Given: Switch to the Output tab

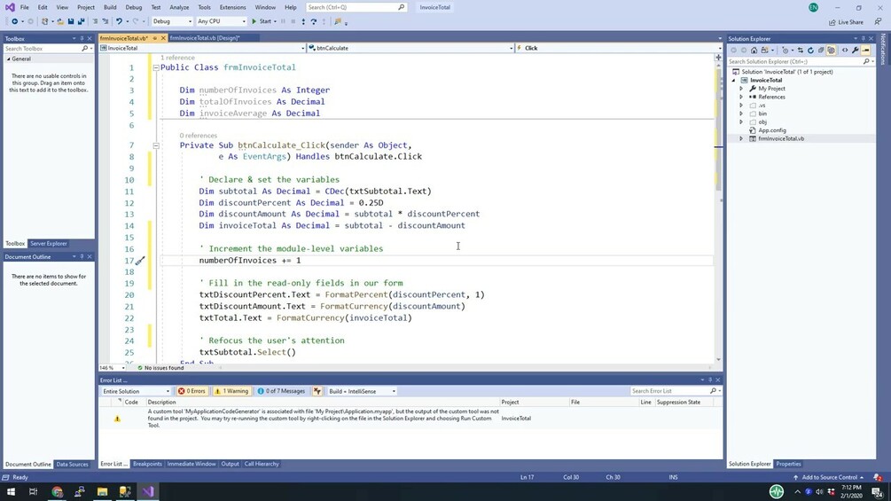Looking at the screenshot, I should (x=230, y=464).
